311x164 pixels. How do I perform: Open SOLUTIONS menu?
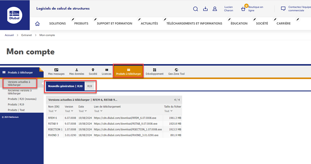coord(57,23)
